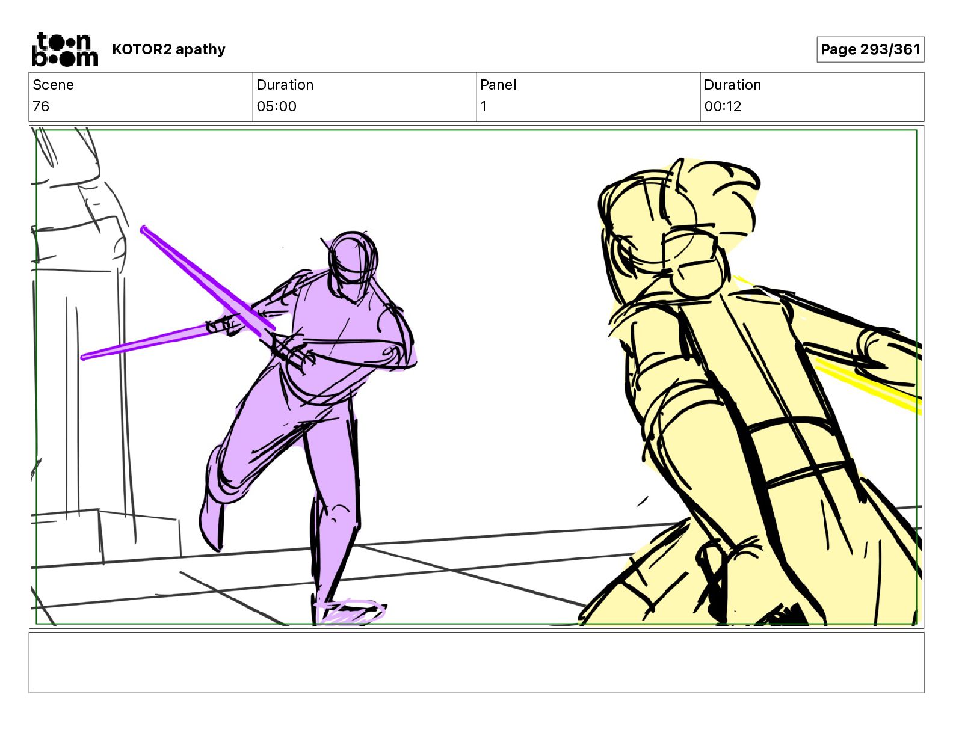The height and width of the screenshot is (736, 953).
Task: Click the Toon Boom logo
Action: click(x=64, y=49)
